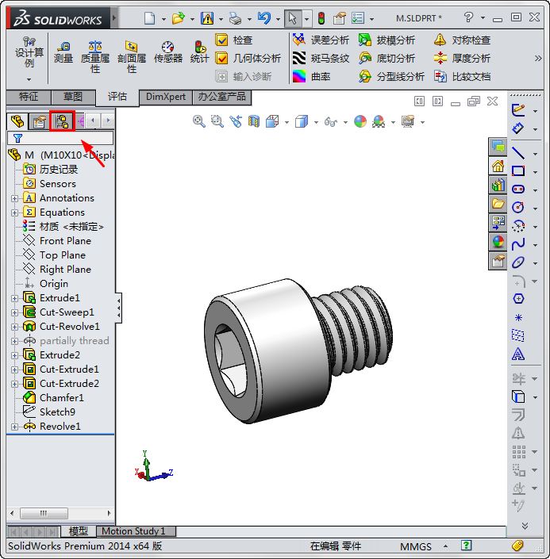Screen dimensions: 550x559
Task: Open the Motion Study 1 tab
Action: 133,531
